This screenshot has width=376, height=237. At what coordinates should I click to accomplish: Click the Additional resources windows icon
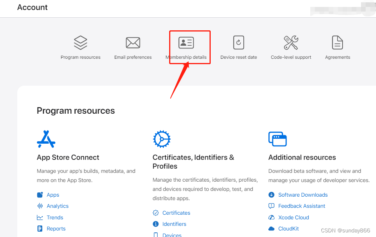[278, 139]
